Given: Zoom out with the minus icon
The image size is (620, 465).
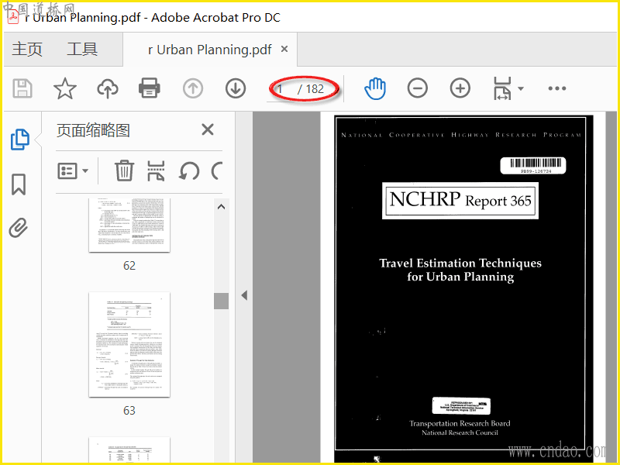Looking at the screenshot, I should coord(418,88).
